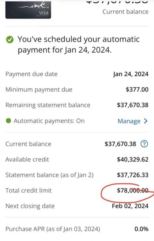Click the Purchase APR 0.0% value
Viewport: 154px width, 241px height.
[141, 229]
